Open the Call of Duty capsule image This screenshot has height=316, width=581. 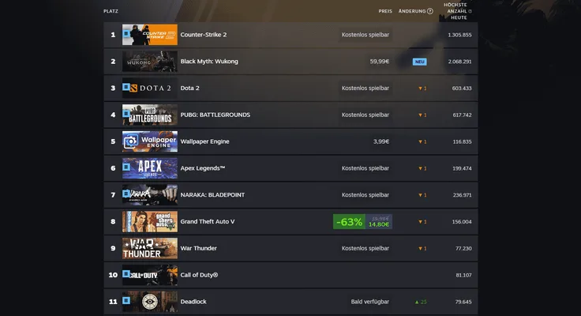pyautogui.click(x=150, y=275)
